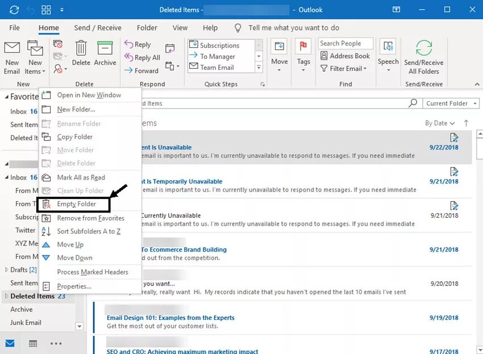Open the touch/mouse mode grid icon
Viewport: 483px width, 354px height.
pos(46,10)
